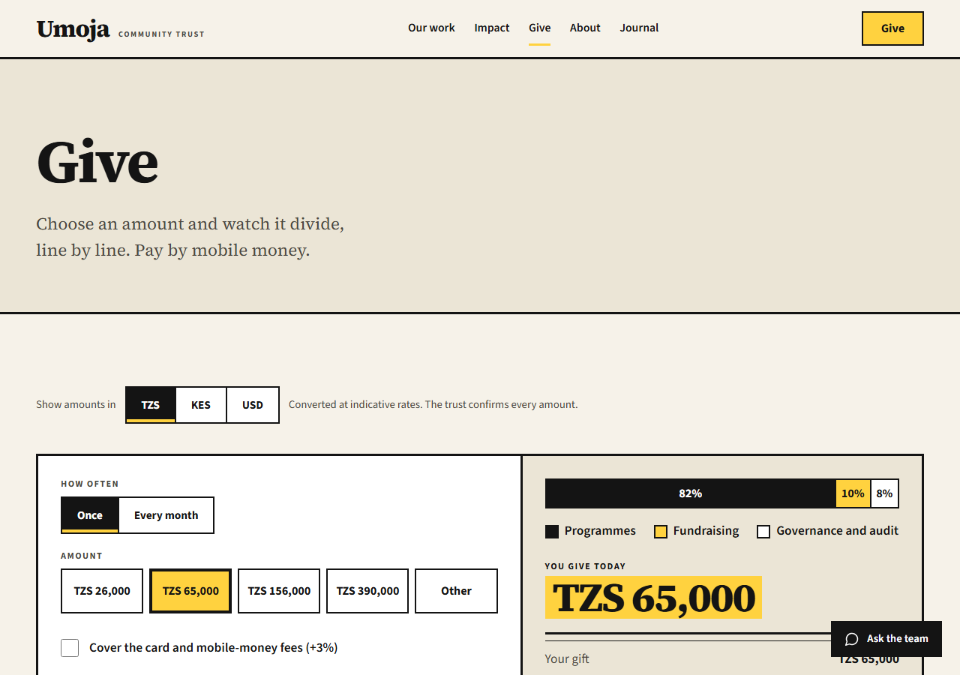Click the 'Your gift' line label

(x=567, y=659)
